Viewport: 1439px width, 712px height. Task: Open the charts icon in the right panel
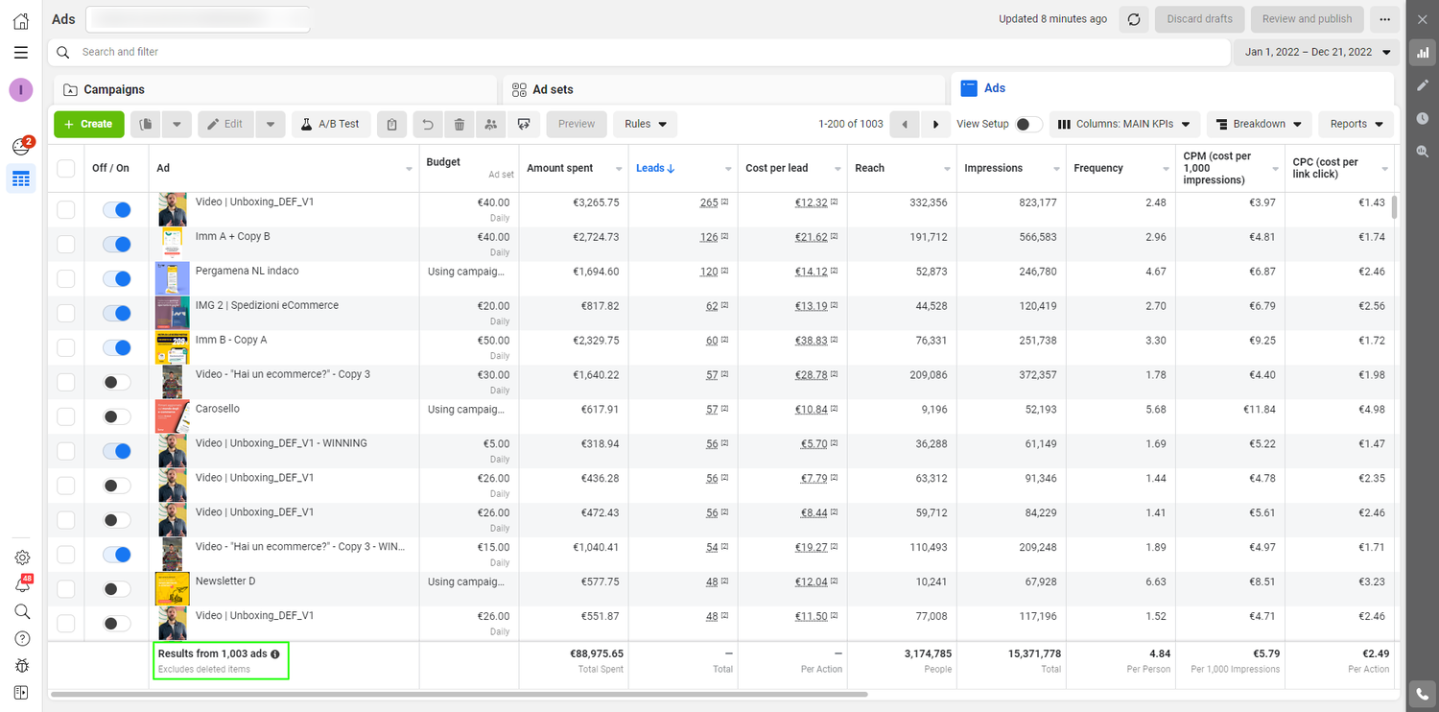pos(1422,53)
